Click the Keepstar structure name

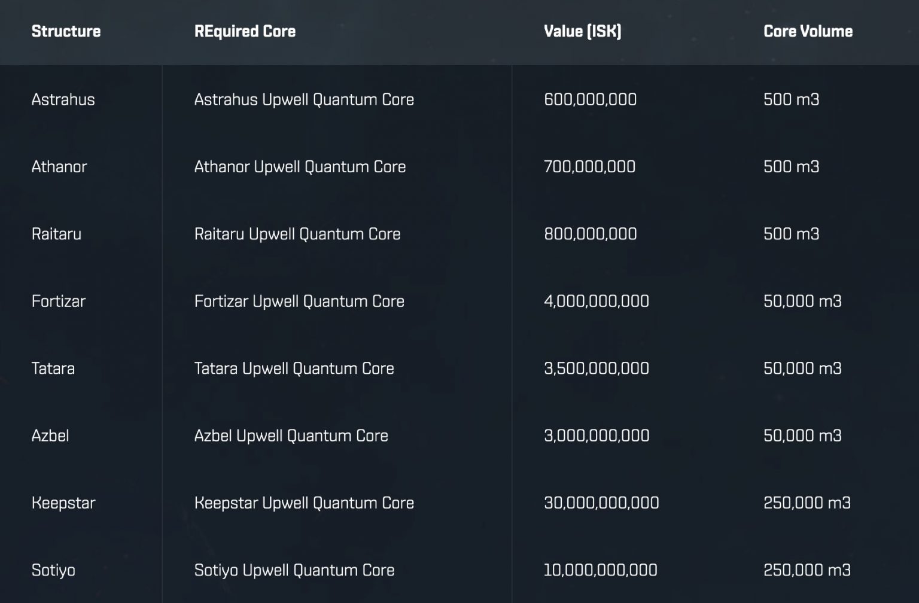click(63, 503)
